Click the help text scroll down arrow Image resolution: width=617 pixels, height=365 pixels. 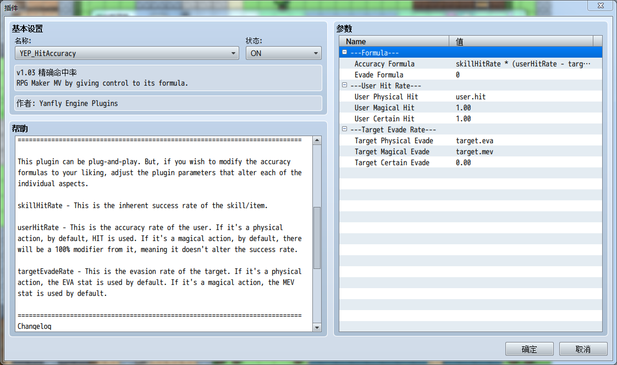click(x=317, y=327)
